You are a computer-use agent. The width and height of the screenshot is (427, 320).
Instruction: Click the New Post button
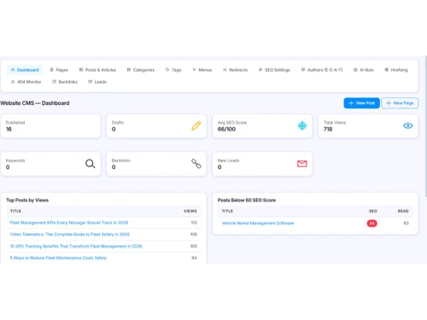(361, 103)
